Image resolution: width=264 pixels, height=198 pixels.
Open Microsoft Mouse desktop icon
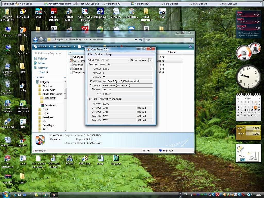tap(54, 161)
